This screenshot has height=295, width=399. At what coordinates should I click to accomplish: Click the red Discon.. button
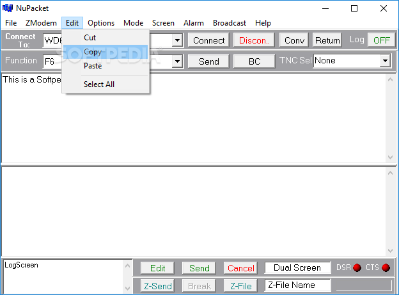coord(254,40)
